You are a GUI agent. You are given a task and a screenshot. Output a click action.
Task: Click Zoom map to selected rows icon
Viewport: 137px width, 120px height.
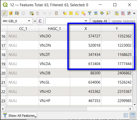108,13
